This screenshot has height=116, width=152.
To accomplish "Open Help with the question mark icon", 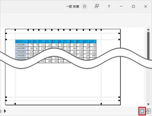I will (x=109, y=7).
